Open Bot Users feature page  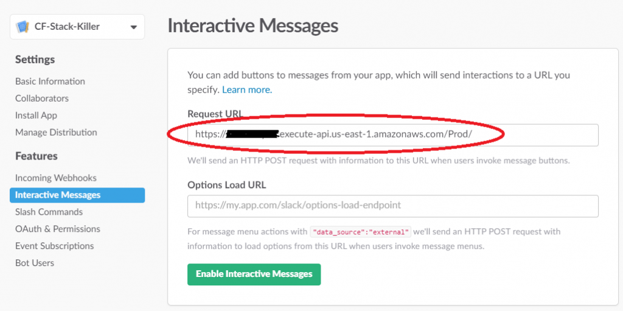(35, 263)
